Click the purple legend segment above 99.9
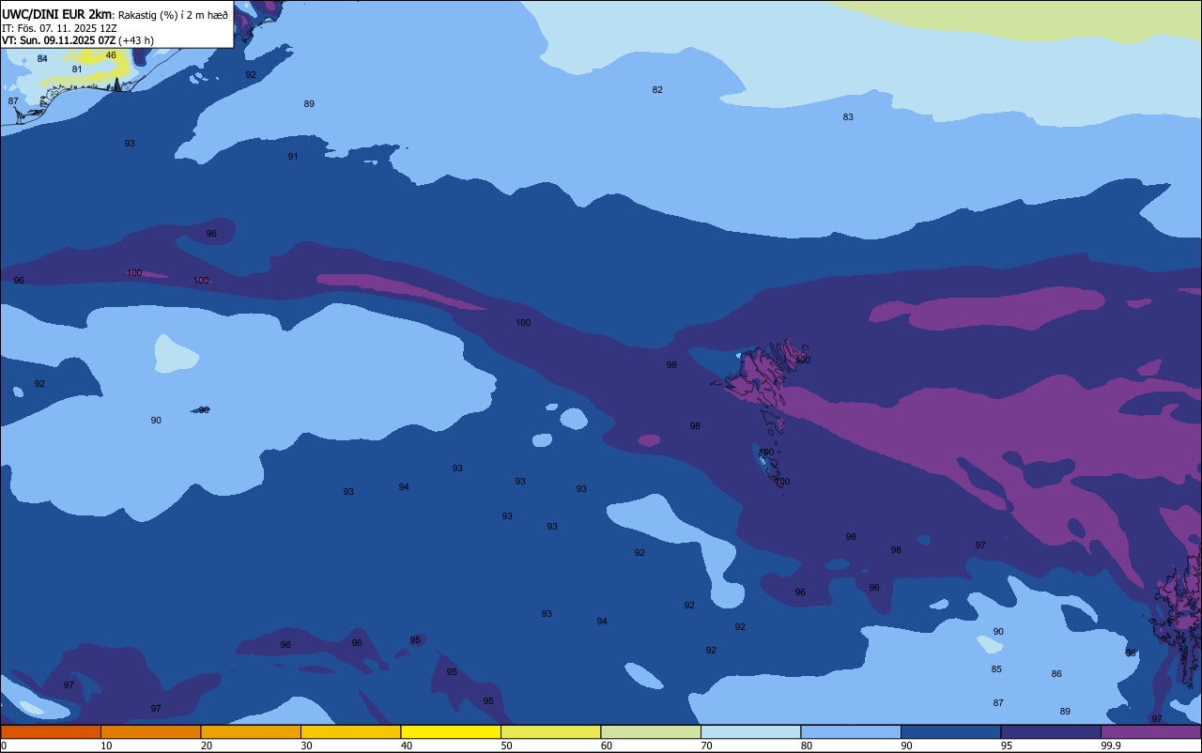Image resolution: width=1202 pixels, height=753 pixels. (x=1150, y=731)
